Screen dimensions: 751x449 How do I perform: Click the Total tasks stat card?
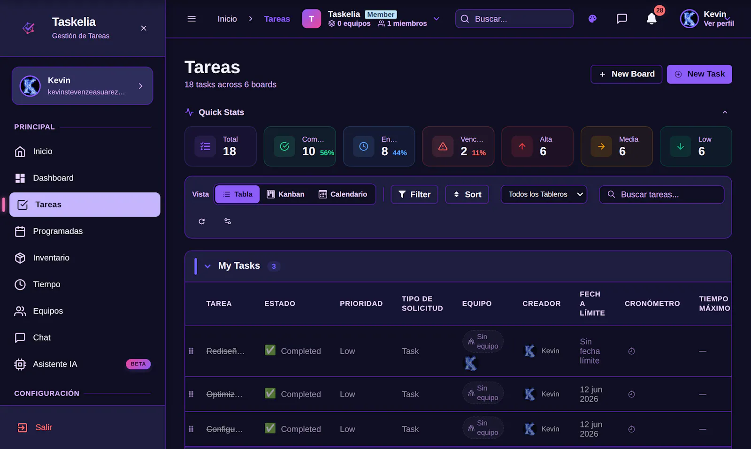click(221, 146)
